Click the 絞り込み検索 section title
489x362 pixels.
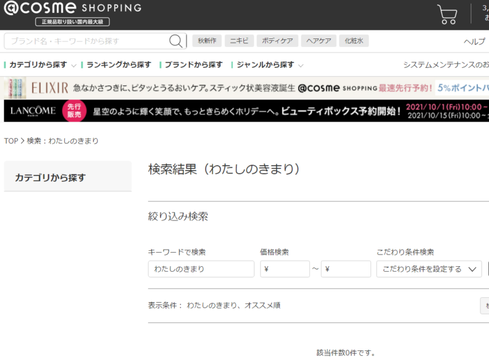click(178, 216)
